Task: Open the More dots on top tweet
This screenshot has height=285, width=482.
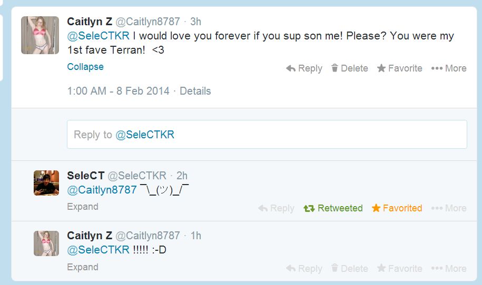Action: pyautogui.click(x=437, y=68)
